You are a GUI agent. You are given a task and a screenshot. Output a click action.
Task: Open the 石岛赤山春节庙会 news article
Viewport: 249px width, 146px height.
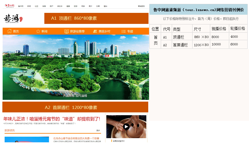tap(76, 138)
